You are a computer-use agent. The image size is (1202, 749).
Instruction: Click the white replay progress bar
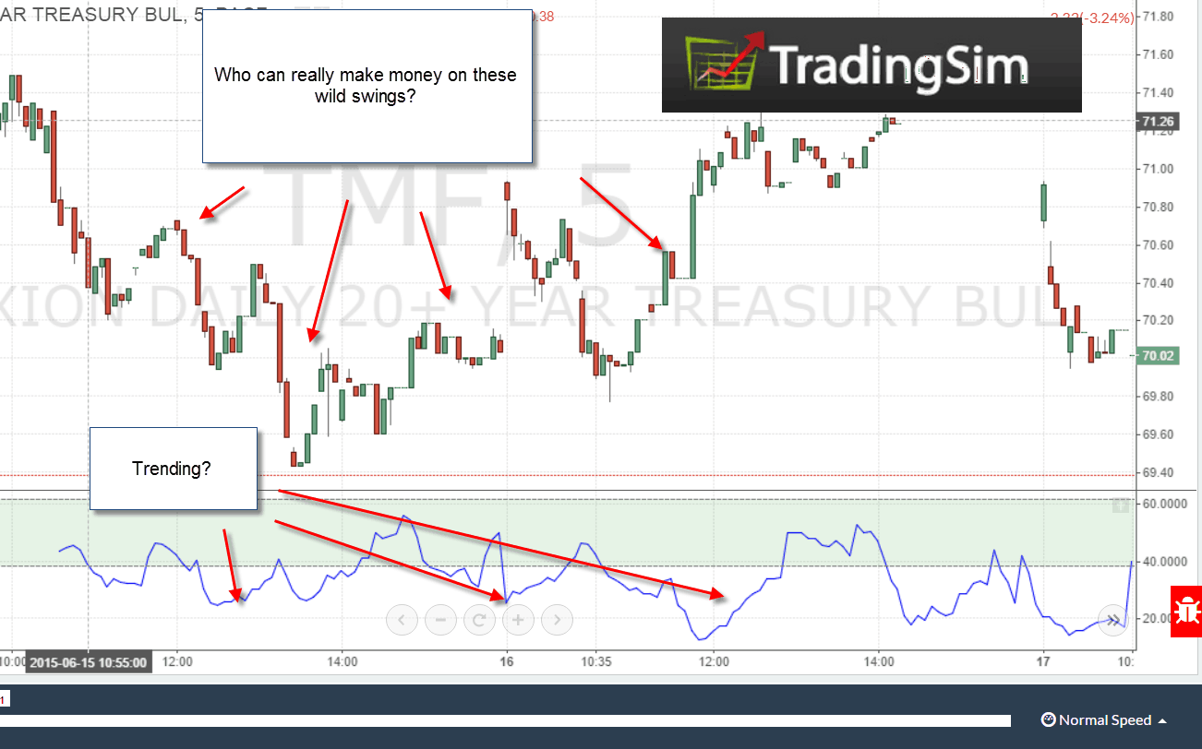(x=505, y=720)
